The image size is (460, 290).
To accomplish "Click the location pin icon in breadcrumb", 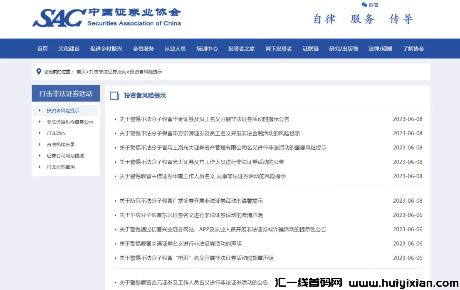I will pos(39,72).
